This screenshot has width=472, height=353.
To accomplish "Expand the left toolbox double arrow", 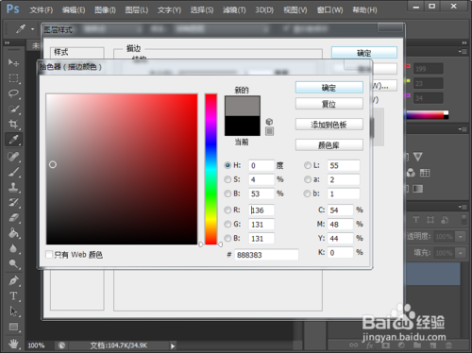I will coord(8,42).
